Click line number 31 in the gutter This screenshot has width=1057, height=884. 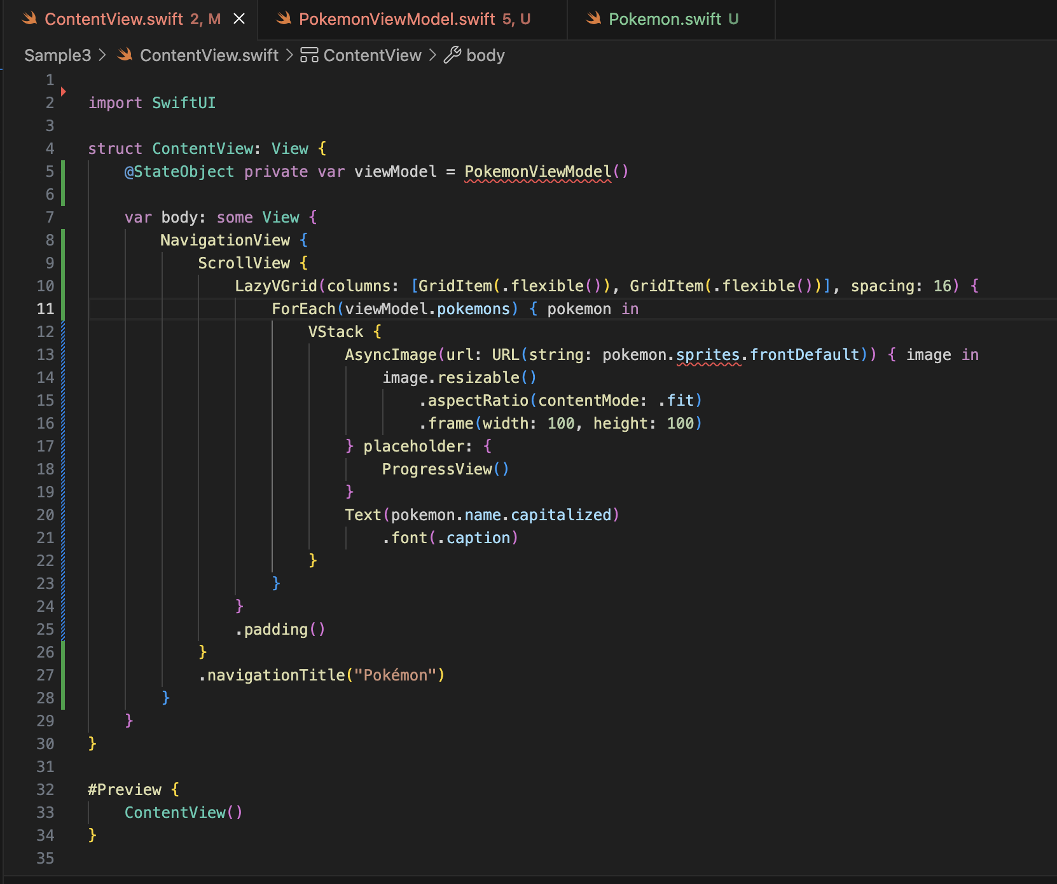pyautogui.click(x=45, y=767)
